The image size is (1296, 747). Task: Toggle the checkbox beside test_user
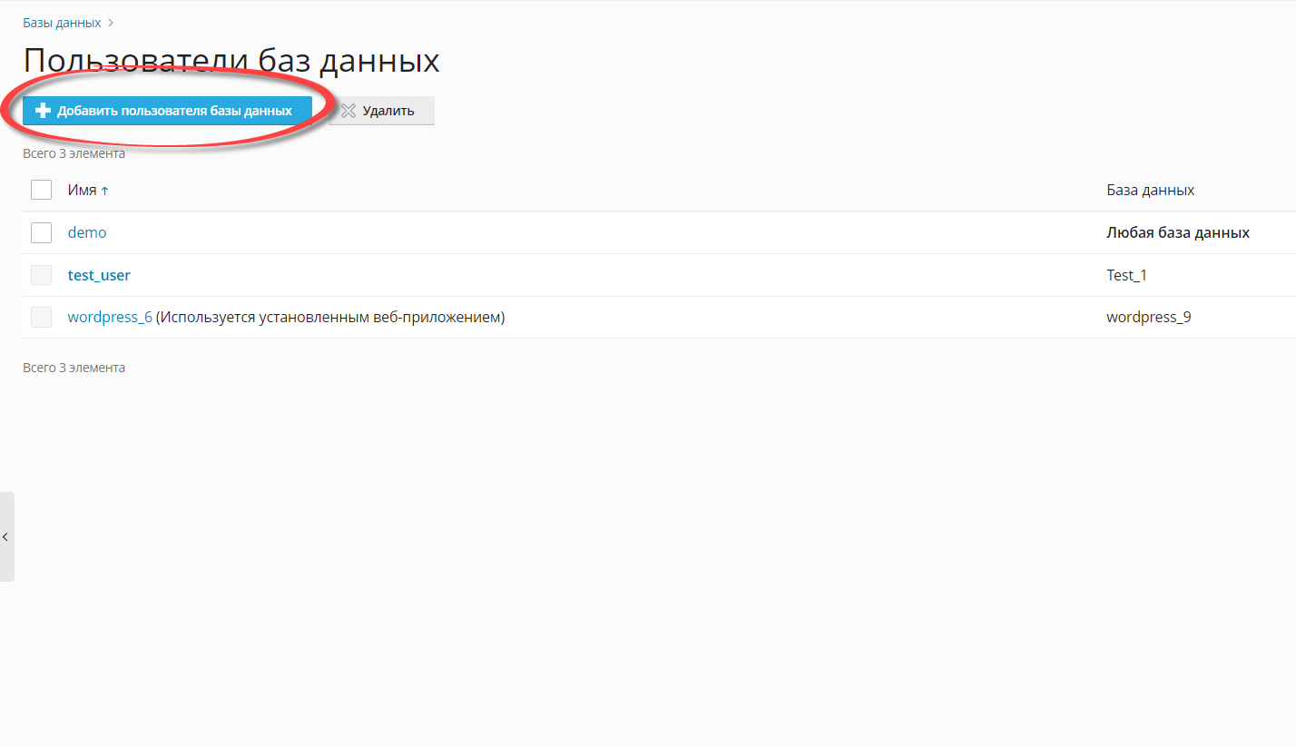[41, 275]
